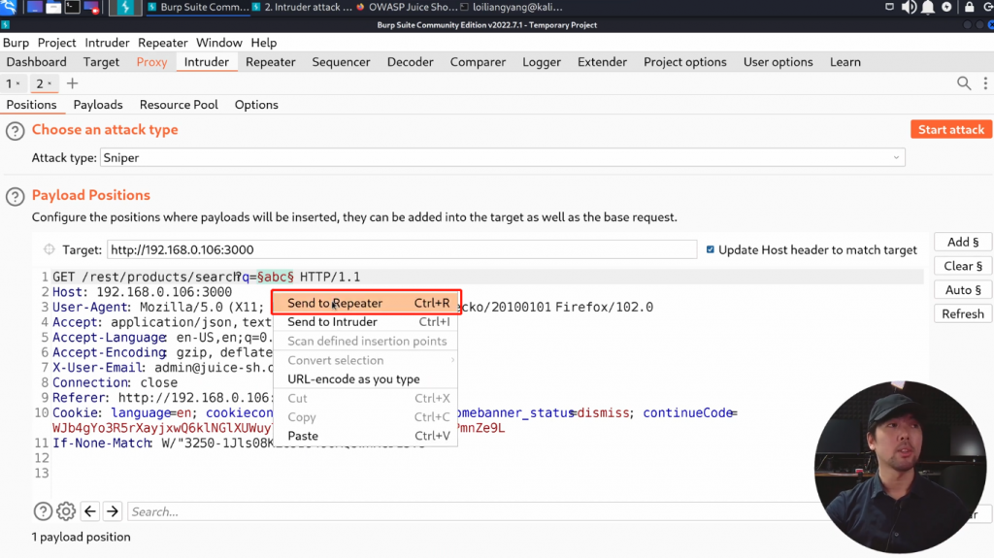Expand the Convert selection submenu
The height and width of the screenshot is (558, 994).
pos(366,360)
